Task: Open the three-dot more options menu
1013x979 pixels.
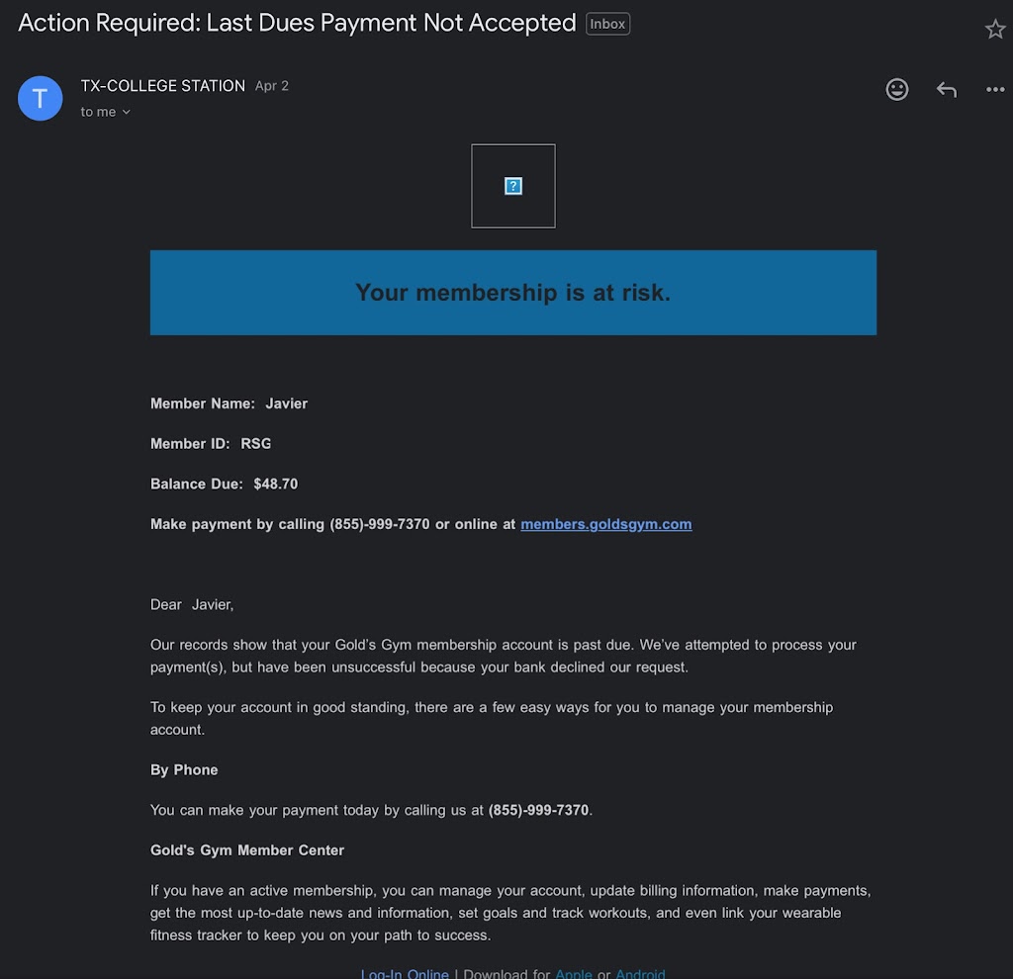Action: [995, 90]
